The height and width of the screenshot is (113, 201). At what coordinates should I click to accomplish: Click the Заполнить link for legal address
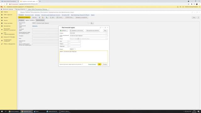tap(35, 26)
